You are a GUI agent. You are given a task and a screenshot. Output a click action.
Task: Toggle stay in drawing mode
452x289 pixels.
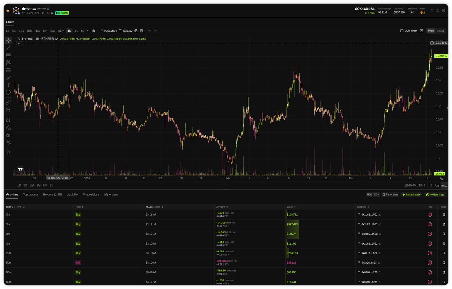point(8,127)
